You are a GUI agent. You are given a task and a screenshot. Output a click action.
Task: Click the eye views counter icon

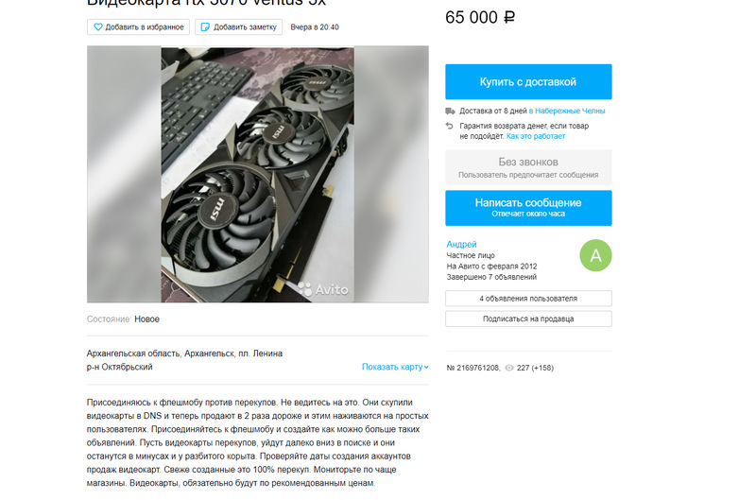[509, 368]
